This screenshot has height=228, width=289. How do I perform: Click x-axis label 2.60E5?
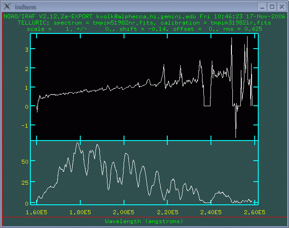point(255,212)
